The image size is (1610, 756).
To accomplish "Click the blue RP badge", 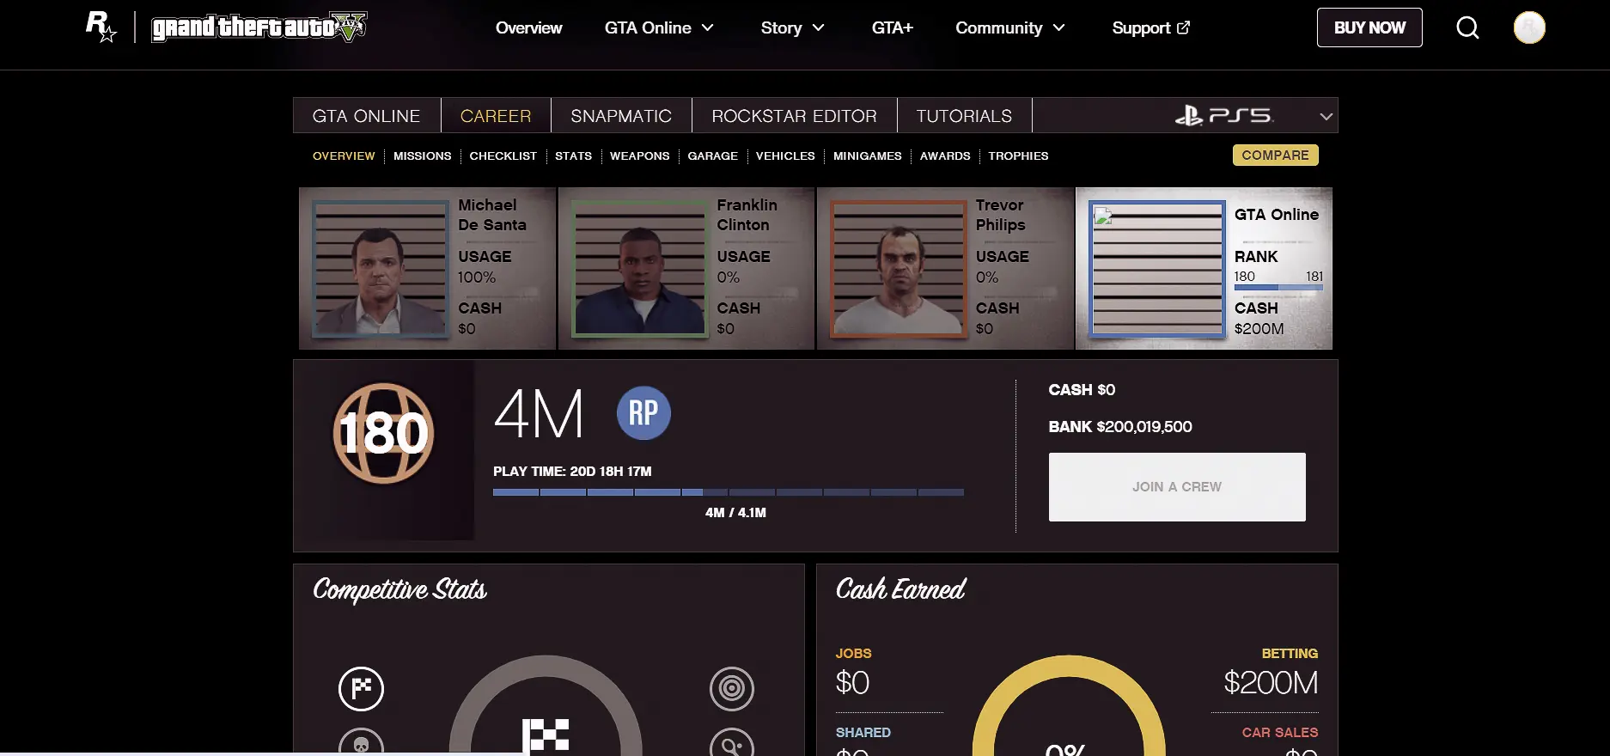I will 643,413.
